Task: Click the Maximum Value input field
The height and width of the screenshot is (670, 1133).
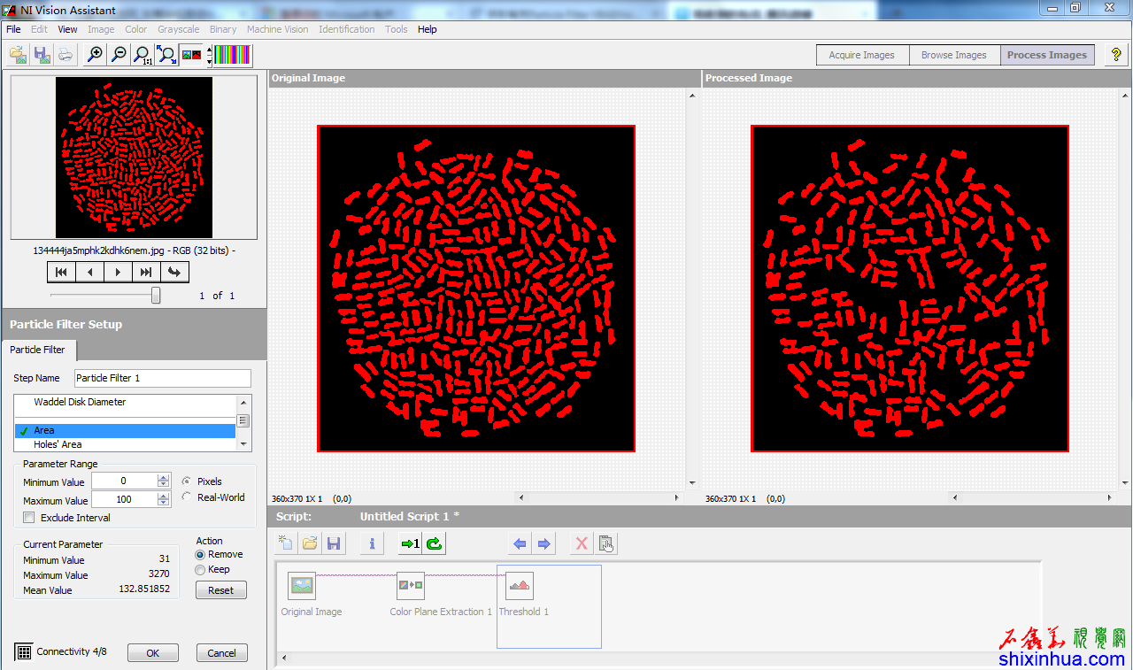Action: point(124,500)
